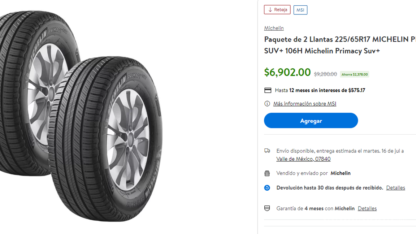Open Detalles next to the return policy
This screenshot has width=416, height=234.
click(395, 187)
